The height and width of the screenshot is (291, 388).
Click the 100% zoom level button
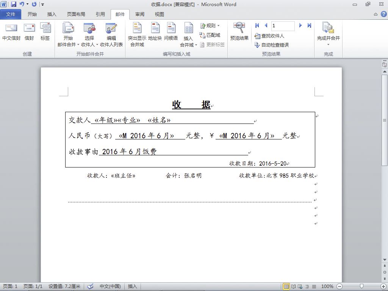coord(327,286)
